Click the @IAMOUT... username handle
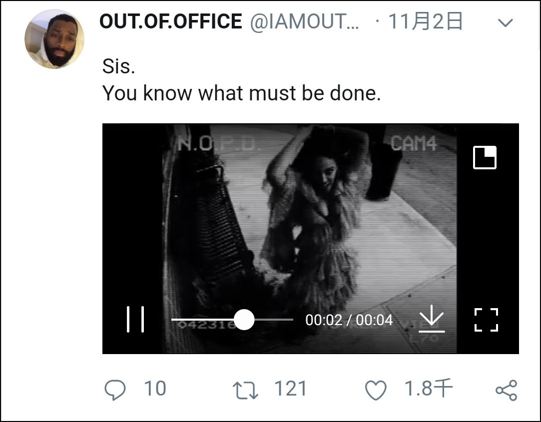The height and width of the screenshot is (422, 541). pos(304,21)
